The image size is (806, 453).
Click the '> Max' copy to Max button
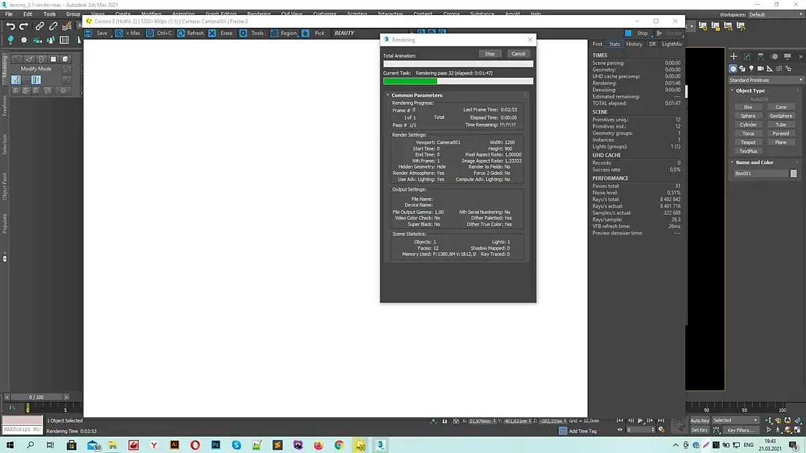(x=128, y=33)
